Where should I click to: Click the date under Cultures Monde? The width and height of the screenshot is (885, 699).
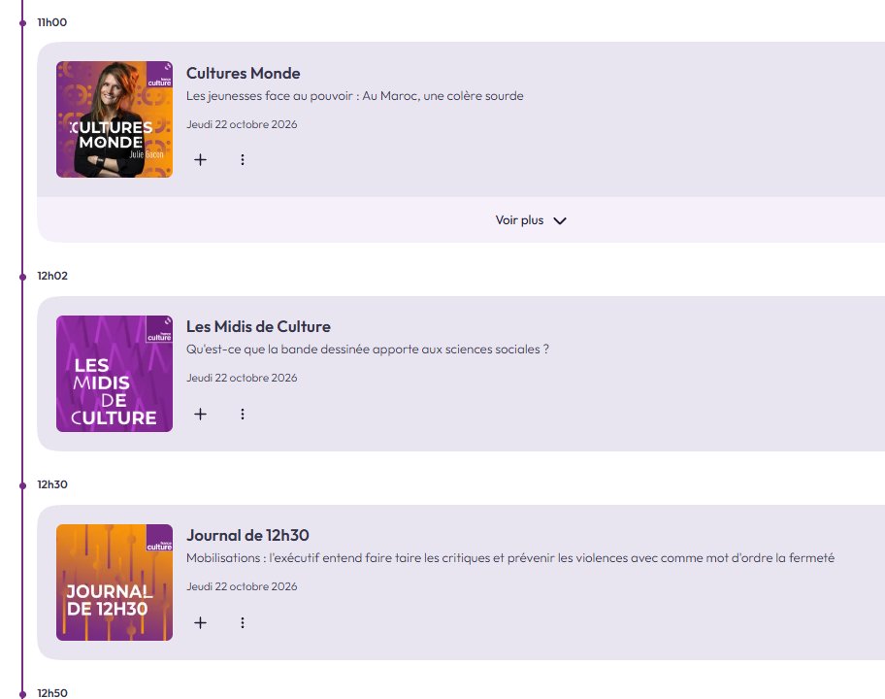pos(242,125)
